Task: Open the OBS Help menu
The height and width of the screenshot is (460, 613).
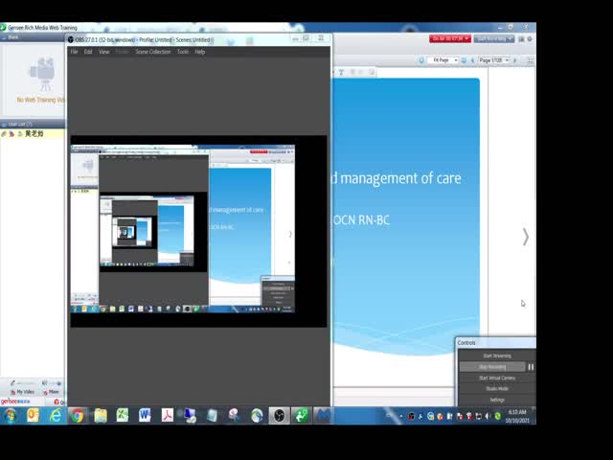Action: pos(200,52)
